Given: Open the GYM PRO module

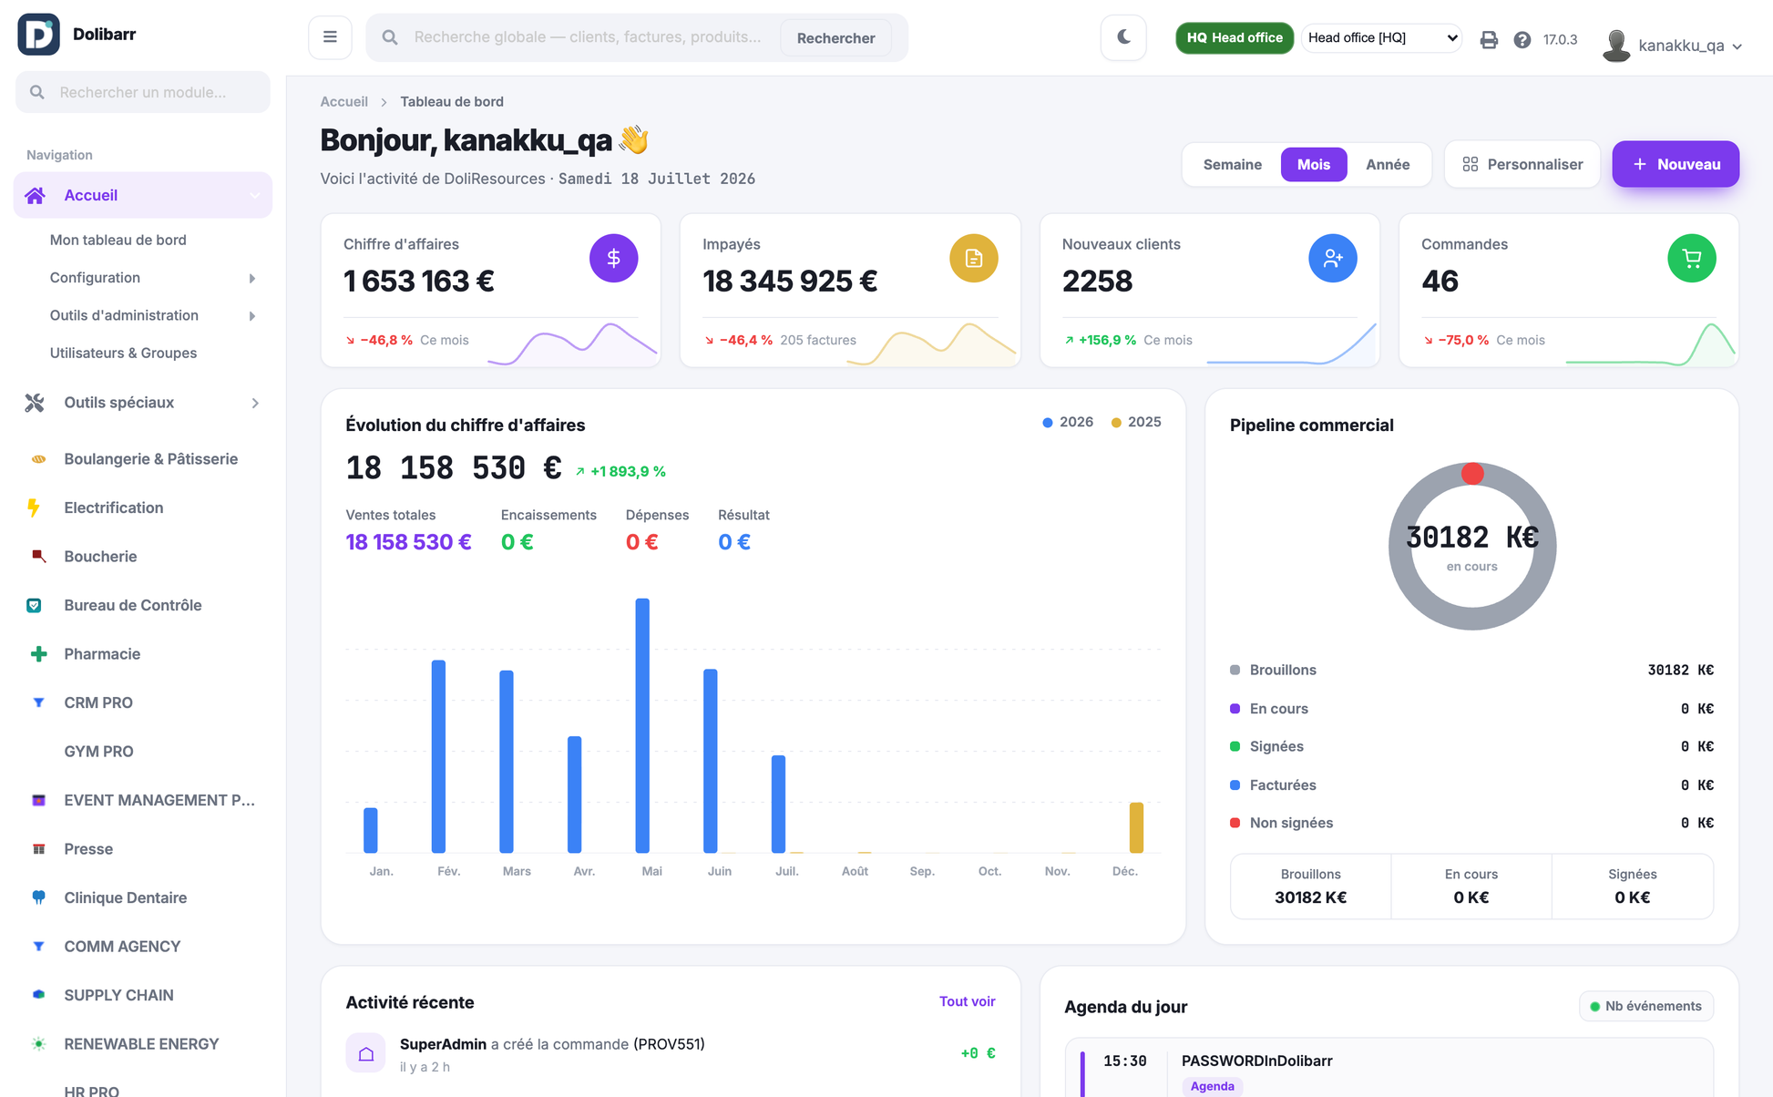Looking at the screenshot, I should coord(98,752).
